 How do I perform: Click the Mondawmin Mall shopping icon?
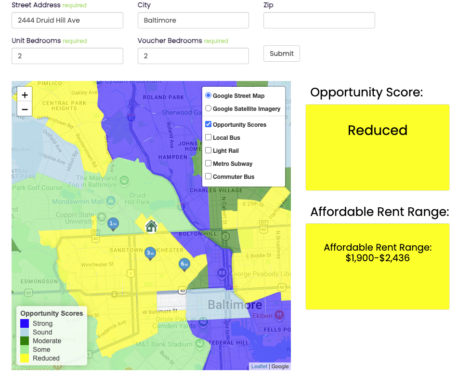coord(110,200)
